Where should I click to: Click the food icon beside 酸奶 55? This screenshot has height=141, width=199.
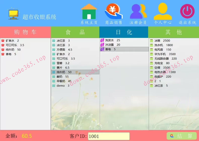click(x=54, y=77)
